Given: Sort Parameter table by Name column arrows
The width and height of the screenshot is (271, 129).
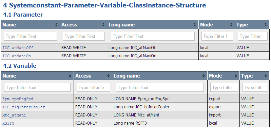Looking at the screenshot, I should coord(56,25).
